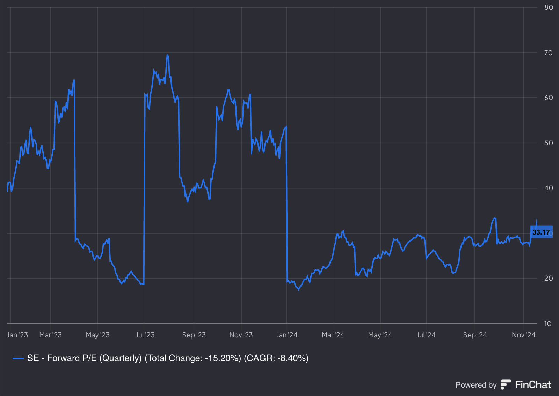
Task: Click the FinChat logo icon
Action: pyautogui.click(x=506, y=384)
